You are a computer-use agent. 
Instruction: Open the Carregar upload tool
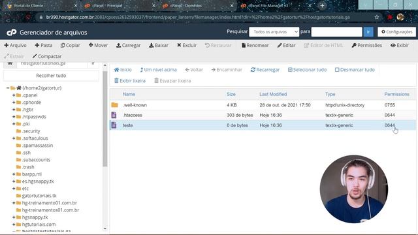click(x=128, y=45)
